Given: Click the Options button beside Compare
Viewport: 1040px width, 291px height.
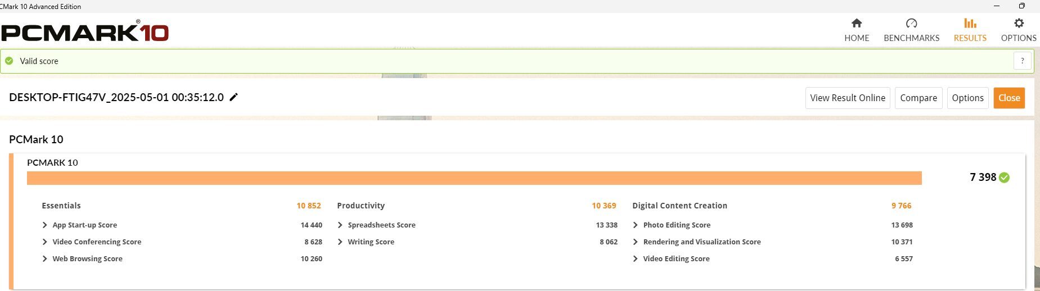Looking at the screenshot, I should (967, 98).
